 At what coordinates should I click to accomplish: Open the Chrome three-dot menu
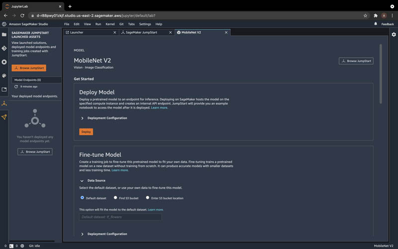[x=393, y=15]
